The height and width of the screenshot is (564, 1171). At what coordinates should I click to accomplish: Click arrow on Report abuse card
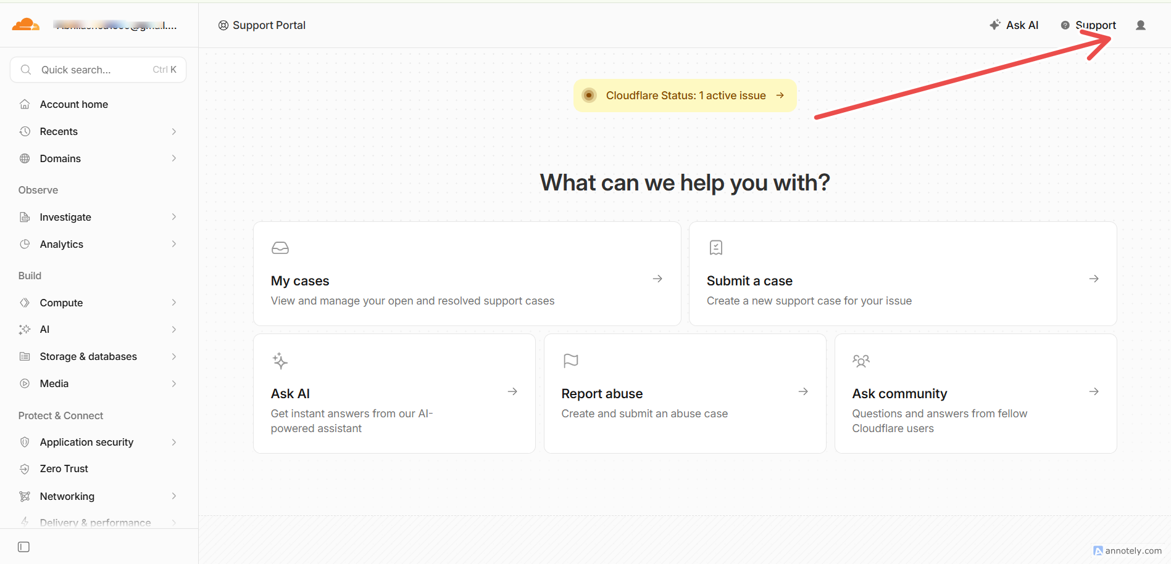(803, 391)
